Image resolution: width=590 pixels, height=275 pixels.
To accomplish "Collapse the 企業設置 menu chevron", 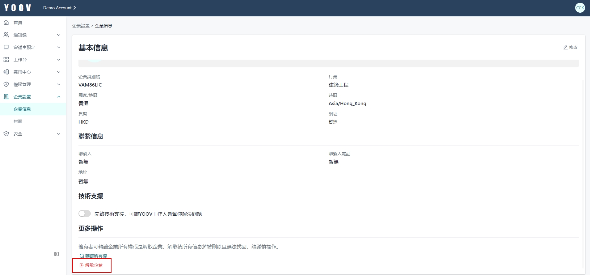I will (x=59, y=97).
